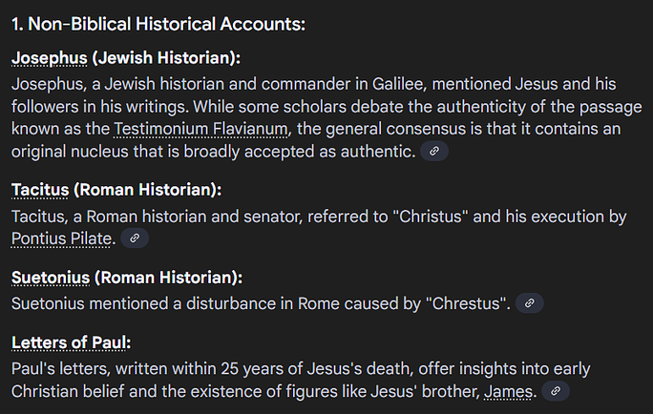Open the Letters of Paul link
Viewport: 653px width, 414px height.
69,342
